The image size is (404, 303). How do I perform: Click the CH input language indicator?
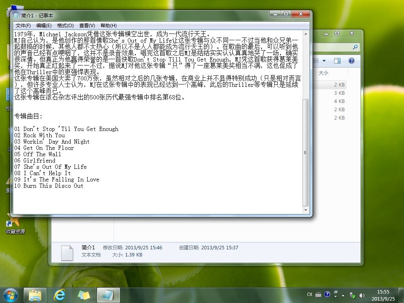tap(310, 294)
